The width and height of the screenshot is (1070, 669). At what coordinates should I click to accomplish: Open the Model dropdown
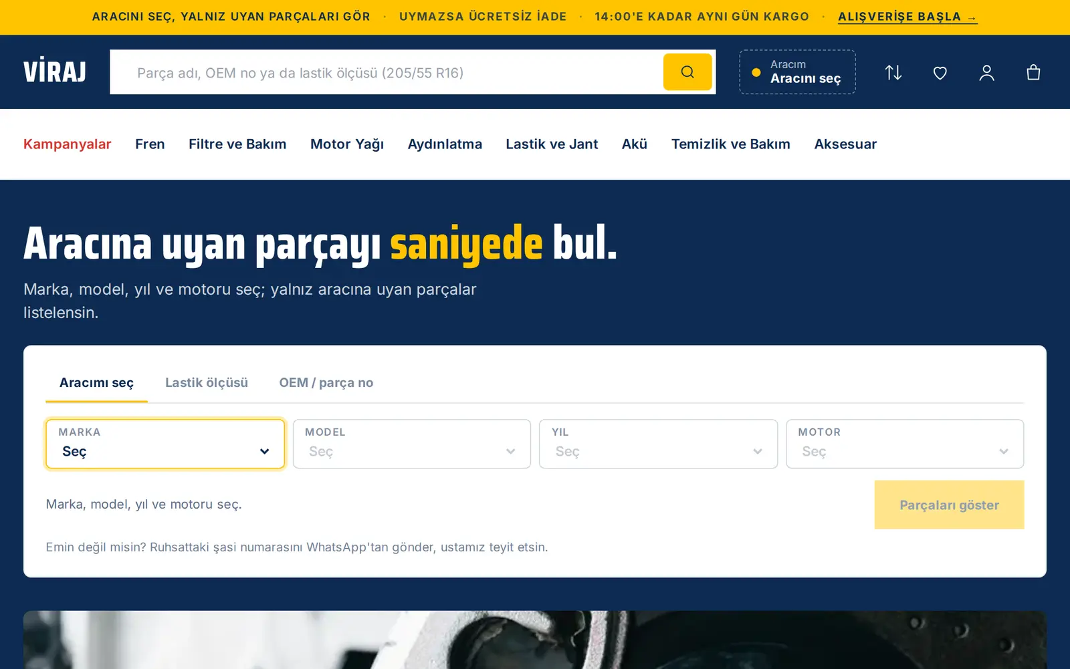(x=412, y=444)
